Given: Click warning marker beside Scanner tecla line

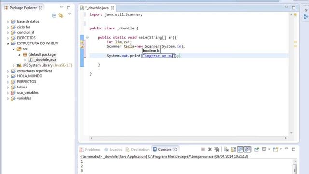Looking at the screenshot, I should click(82, 47).
